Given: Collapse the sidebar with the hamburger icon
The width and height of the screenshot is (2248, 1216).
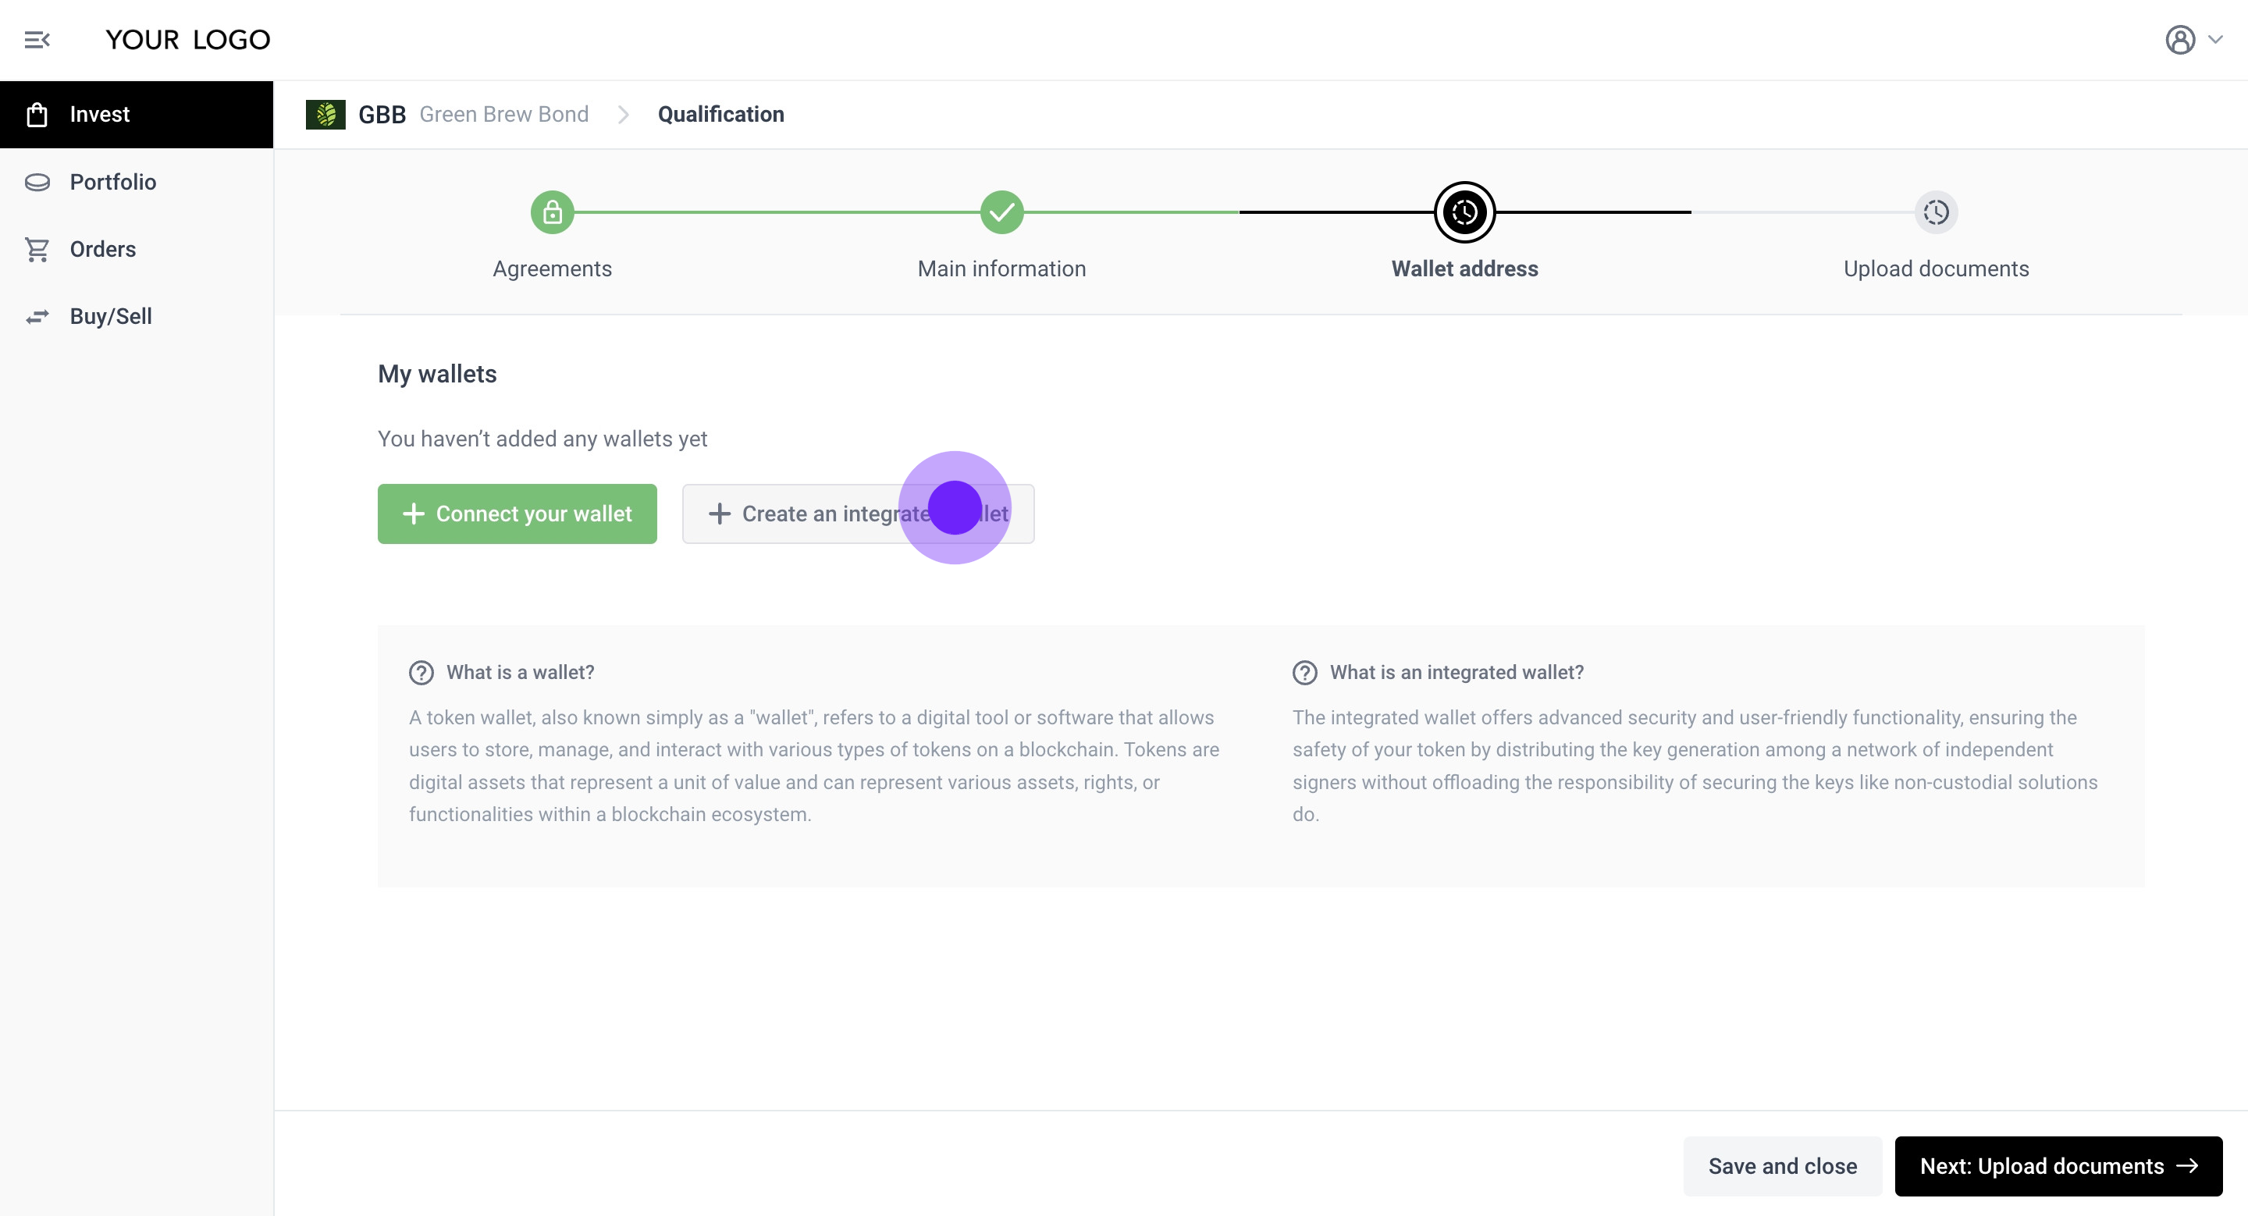Looking at the screenshot, I should click(37, 39).
